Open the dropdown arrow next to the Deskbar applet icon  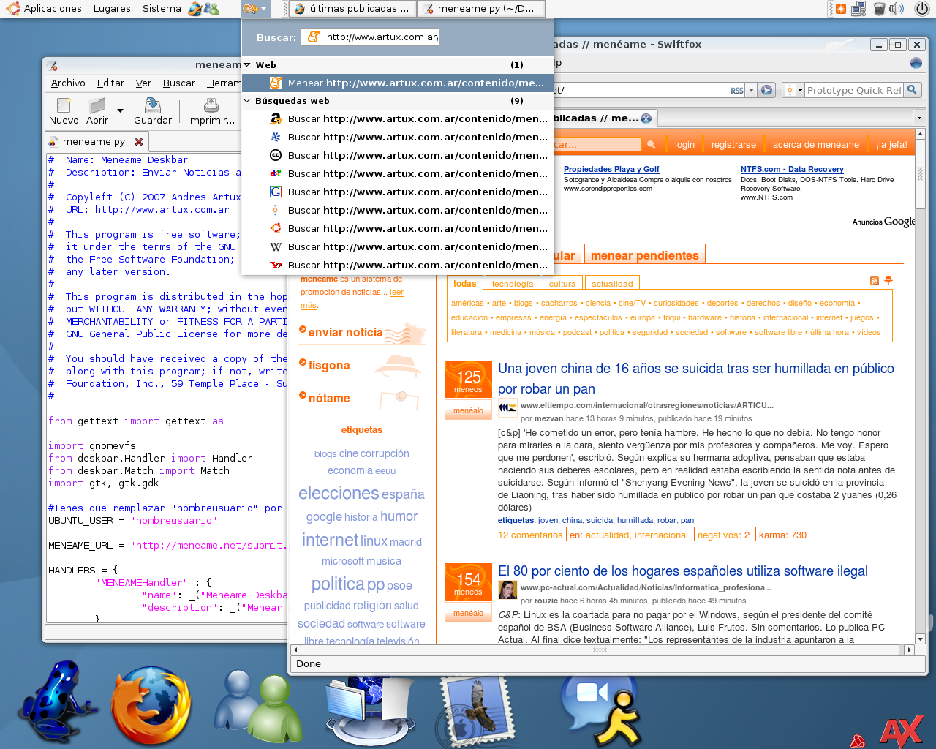pyautogui.click(x=264, y=9)
